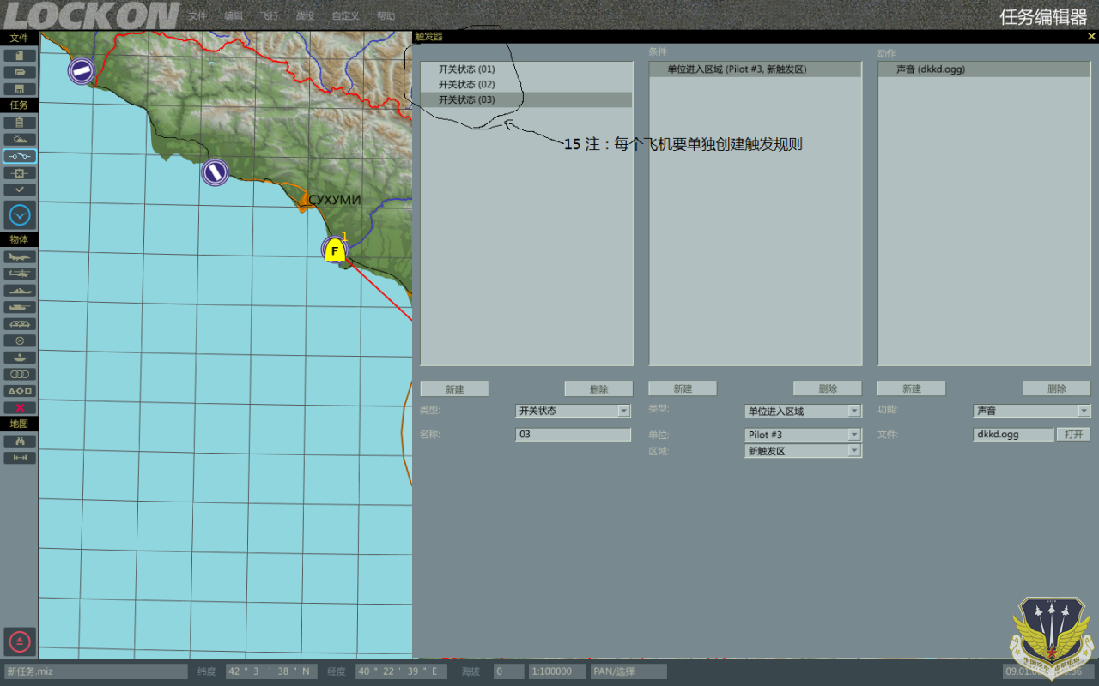Select trigger 开关状态 (01) in the list
1099x686 pixels.
(x=526, y=69)
